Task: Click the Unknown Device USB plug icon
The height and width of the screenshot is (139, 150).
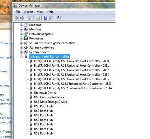Action: [31, 93]
